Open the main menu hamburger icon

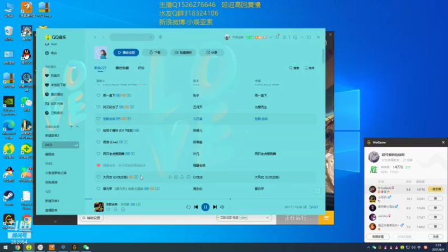[x=284, y=37]
